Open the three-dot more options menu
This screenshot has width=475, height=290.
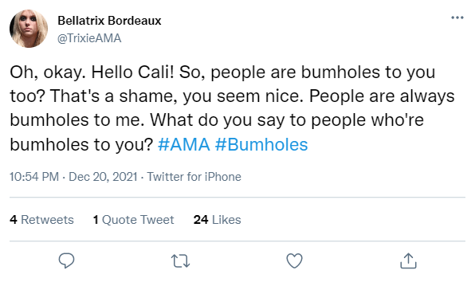tap(457, 18)
